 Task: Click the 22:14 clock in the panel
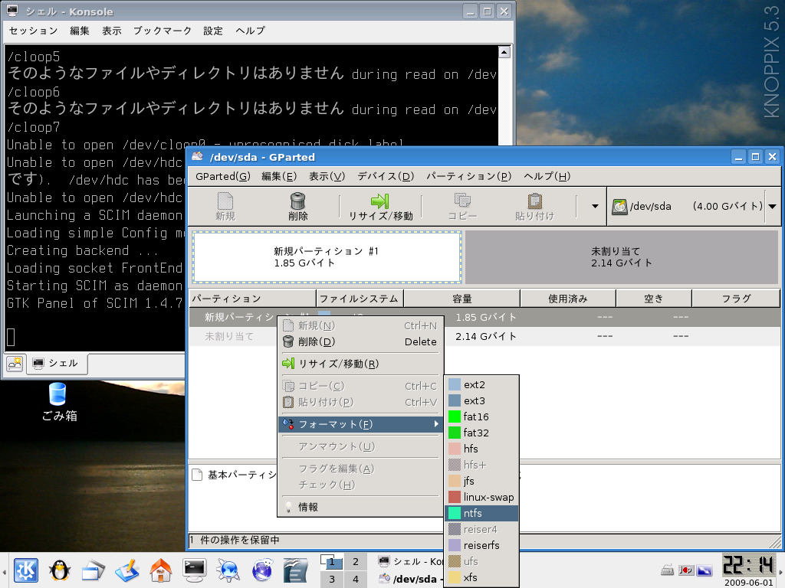(748, 565)
